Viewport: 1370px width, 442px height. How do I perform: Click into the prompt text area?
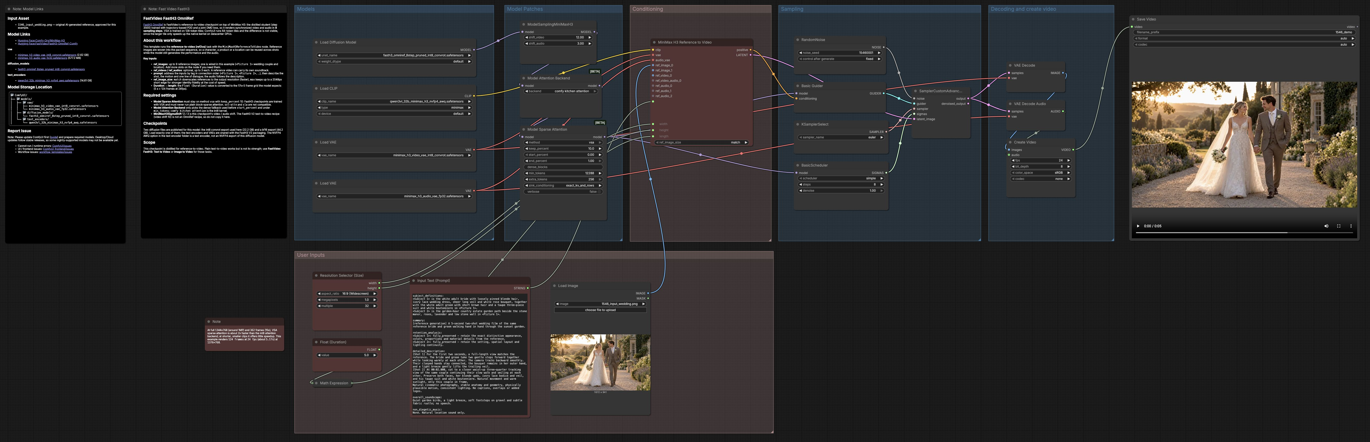(470, 354)
